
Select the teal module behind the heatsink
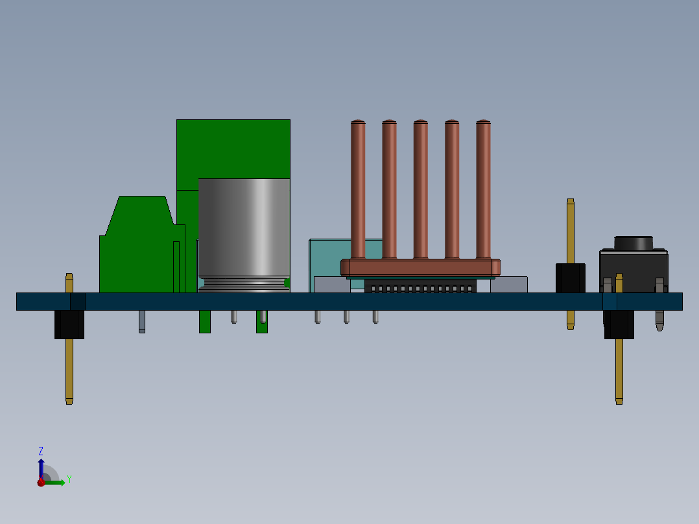330,257
